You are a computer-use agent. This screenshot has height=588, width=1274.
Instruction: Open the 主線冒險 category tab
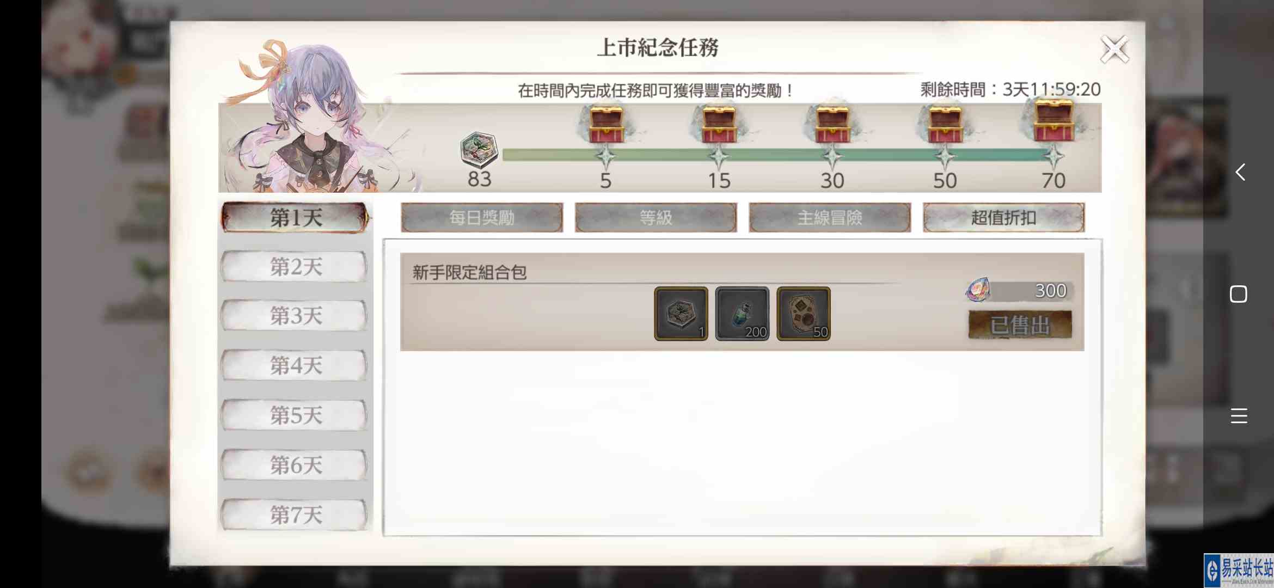click(x=830, y=218)
